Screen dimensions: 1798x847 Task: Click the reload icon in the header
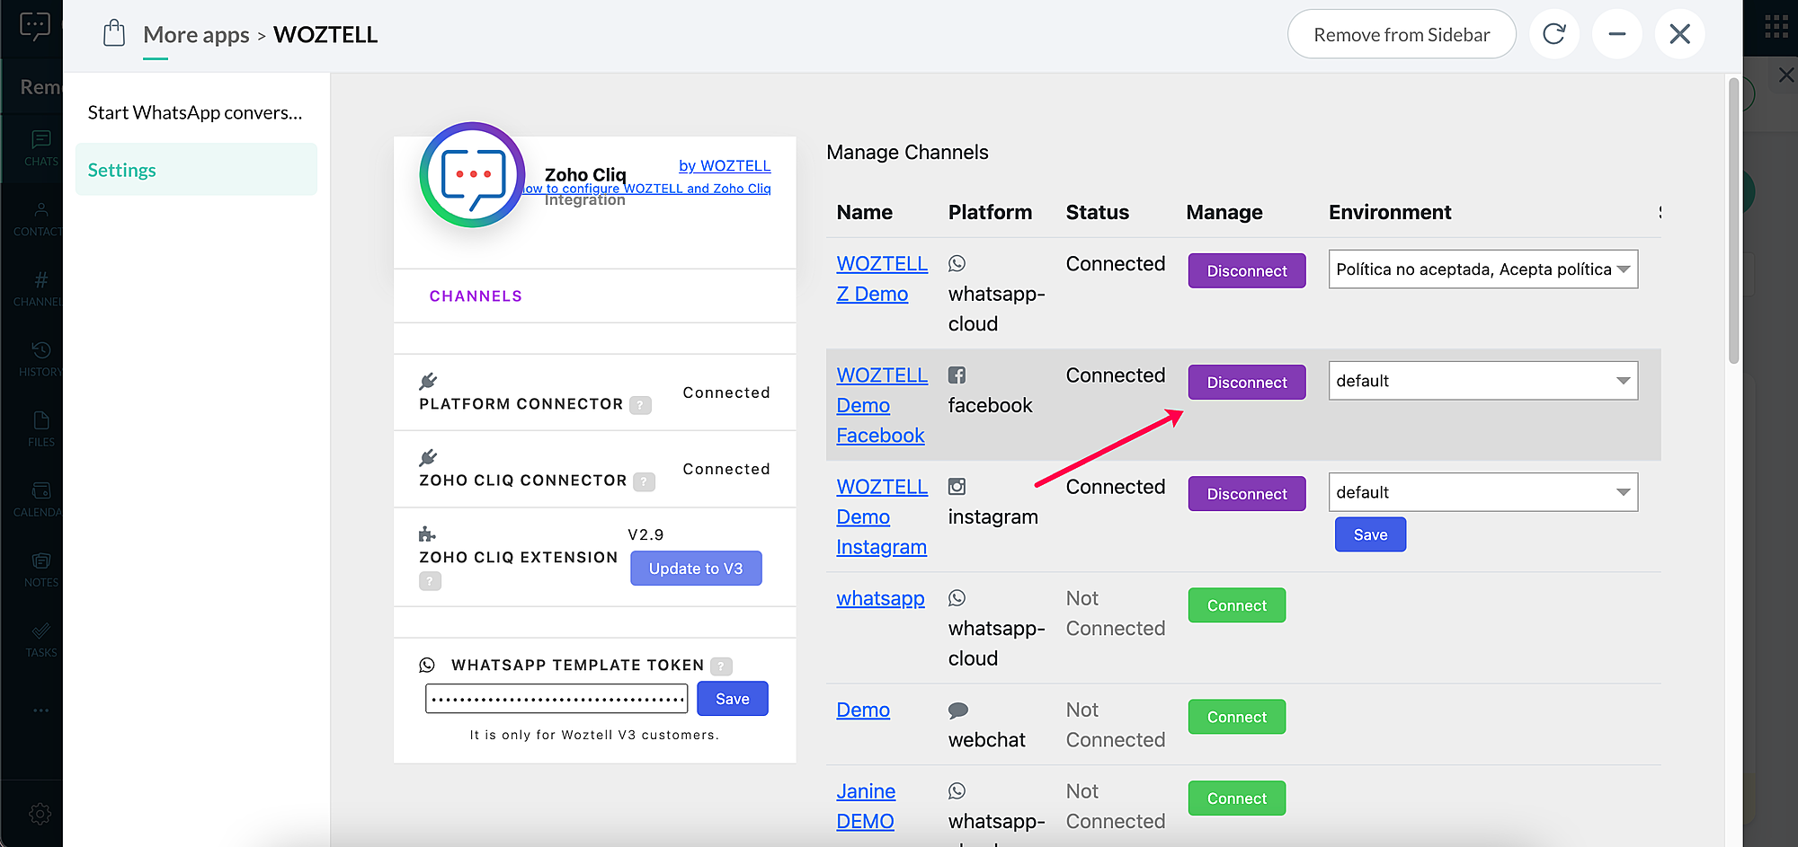click(x=1553, y=34)
